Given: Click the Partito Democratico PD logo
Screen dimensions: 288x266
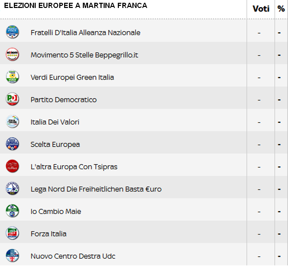Looking at the screenshot, I should coord(12,99).
